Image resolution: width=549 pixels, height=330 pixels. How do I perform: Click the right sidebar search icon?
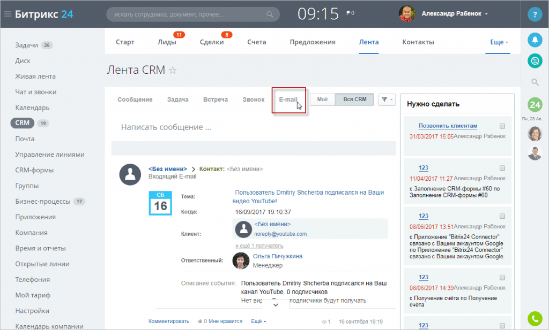[x=535, y=82]
